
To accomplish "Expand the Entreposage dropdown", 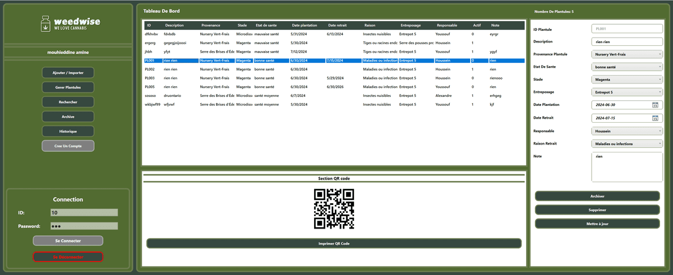I will pyautogui.click(x=627, y=92).
